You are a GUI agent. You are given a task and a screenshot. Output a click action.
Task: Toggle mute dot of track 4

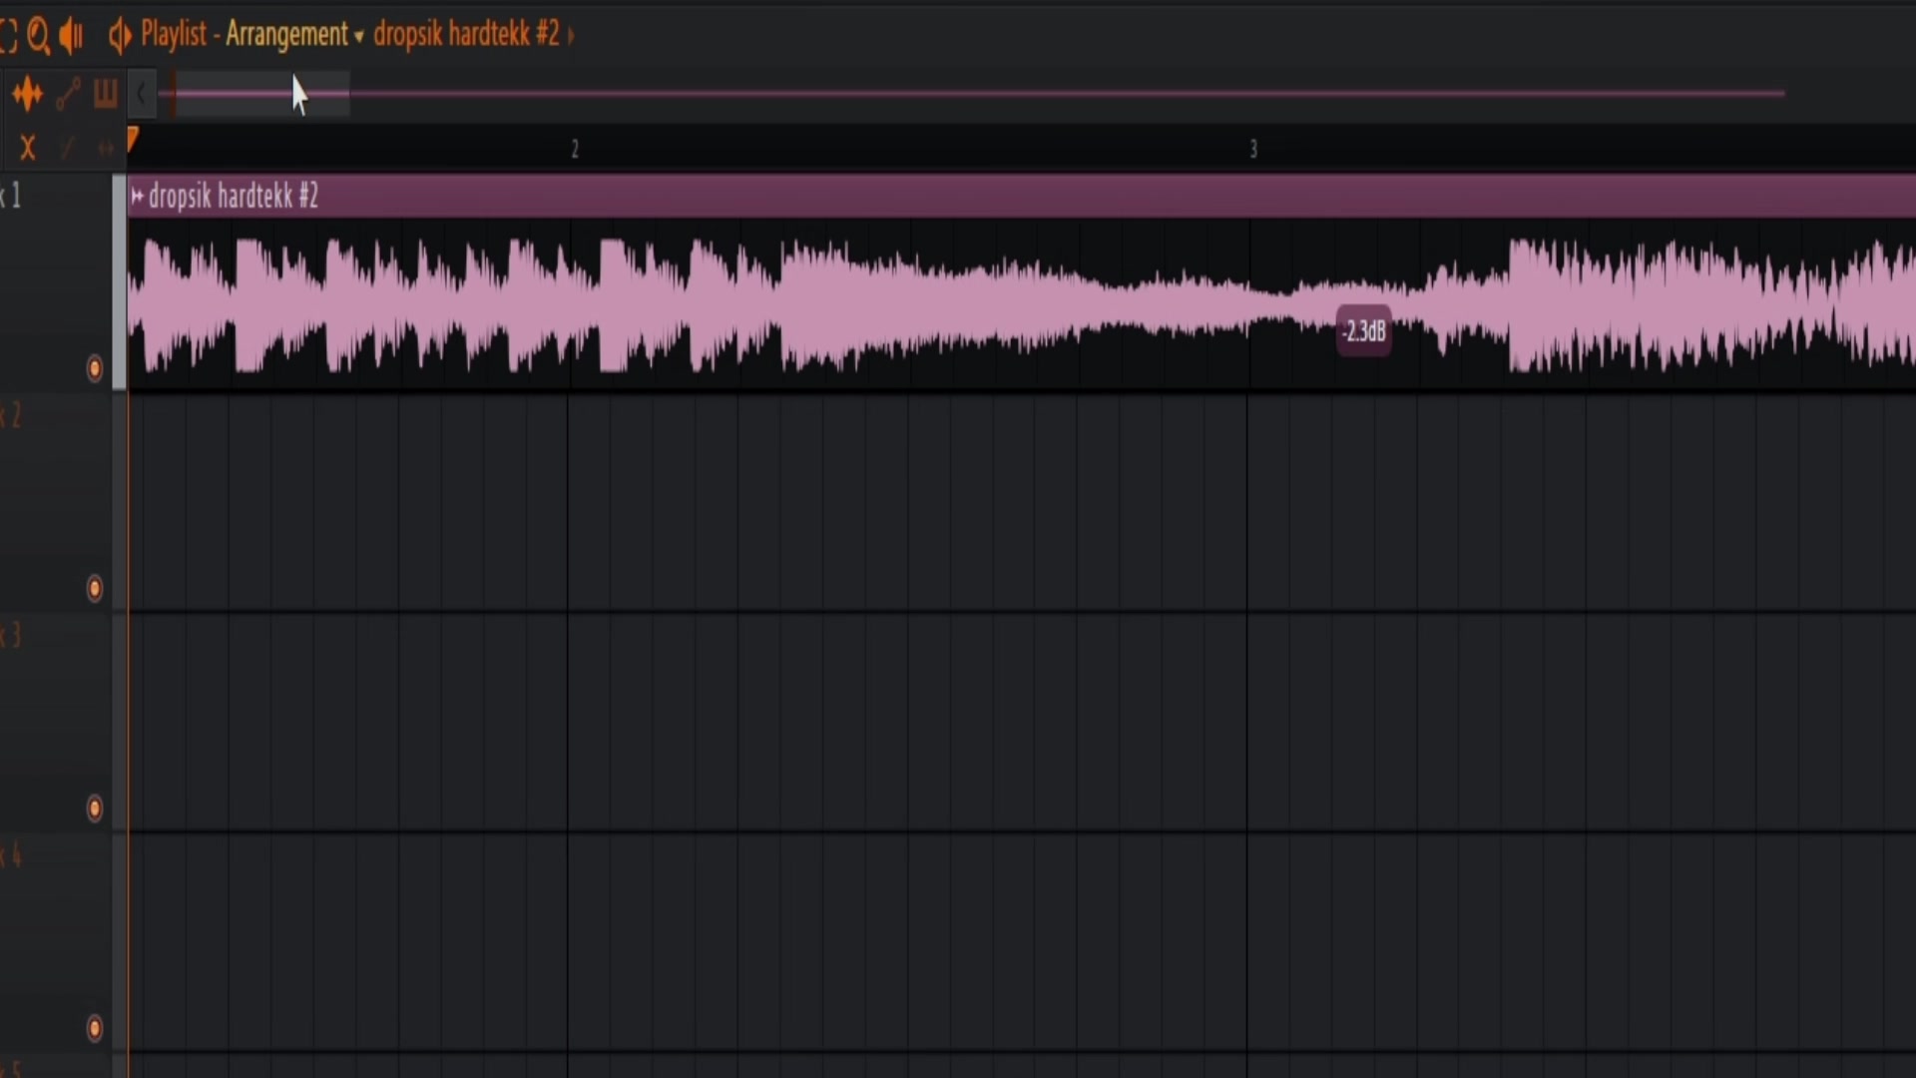pyautogui.click(x=95, y=1028)
